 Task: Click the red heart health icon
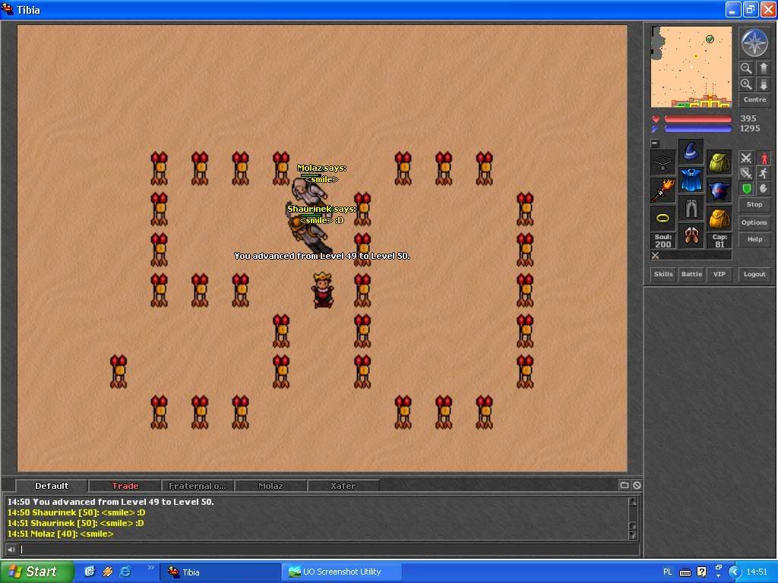[x=656, y=119]
